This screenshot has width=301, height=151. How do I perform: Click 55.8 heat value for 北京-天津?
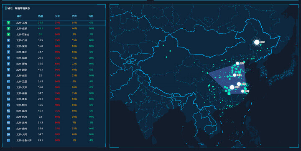click(x=41, y=87)
